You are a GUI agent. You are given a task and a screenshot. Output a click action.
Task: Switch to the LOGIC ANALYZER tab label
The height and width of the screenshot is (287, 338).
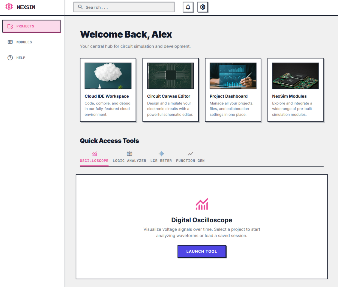tap(129, 161)
